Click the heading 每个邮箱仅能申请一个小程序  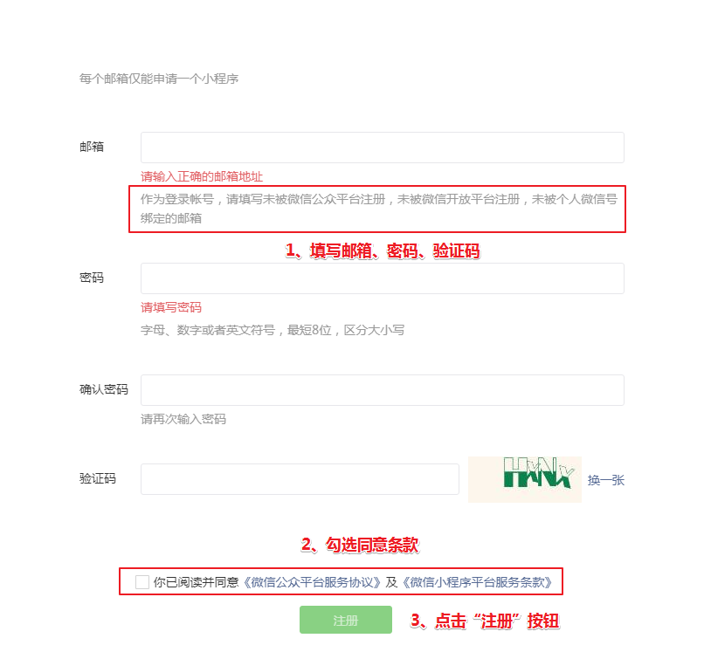pyautogui.click(x=159, y=79)
